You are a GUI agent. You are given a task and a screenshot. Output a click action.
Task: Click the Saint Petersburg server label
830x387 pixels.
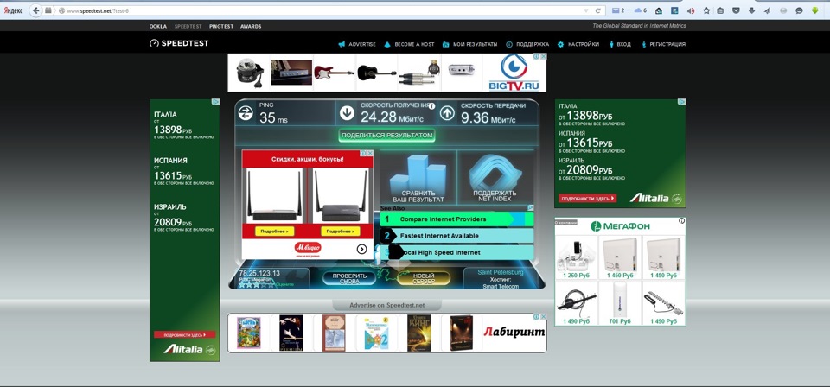501,272
